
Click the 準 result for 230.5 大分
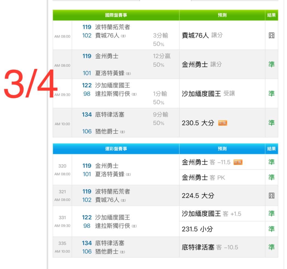pyautogui.click(x=271, y=123)
